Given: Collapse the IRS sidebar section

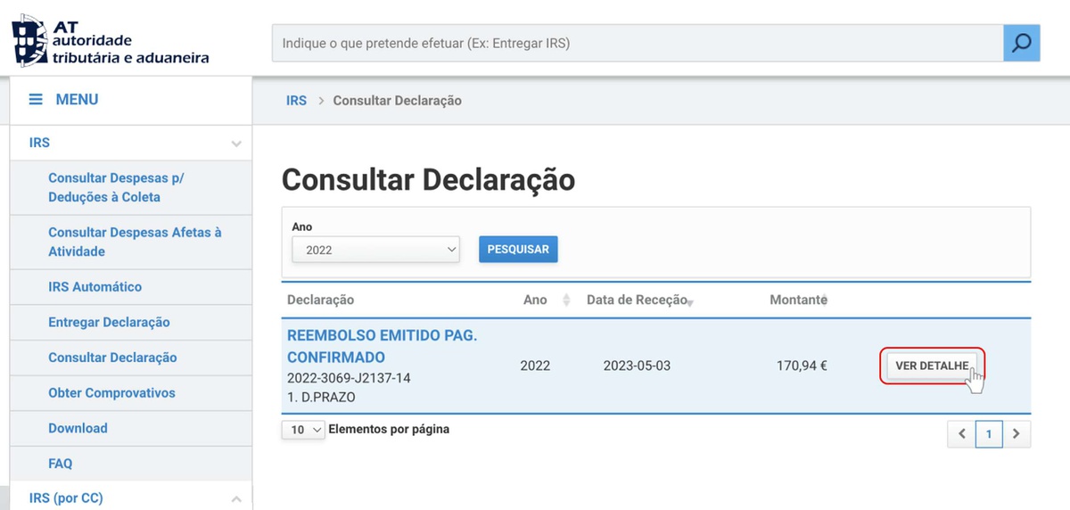Looking at the screenshot, I should point(235,144).
